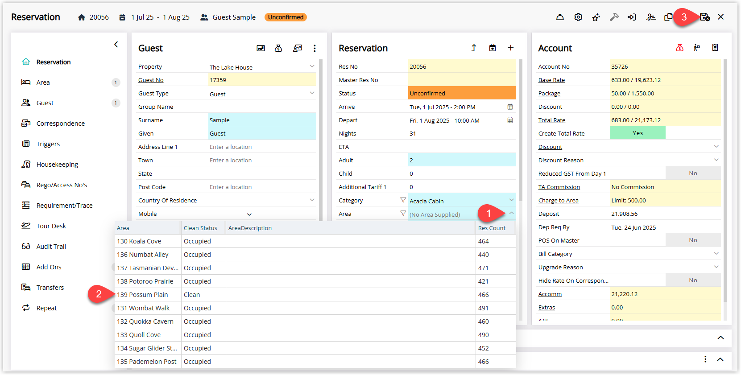Click the signature icon in top toolbar
The width and height of the screenshot is (741, 375).
pyautogui.click(x=651, y=17)
